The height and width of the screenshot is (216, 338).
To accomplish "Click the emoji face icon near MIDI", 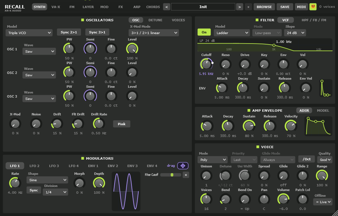I will (313, 7).
